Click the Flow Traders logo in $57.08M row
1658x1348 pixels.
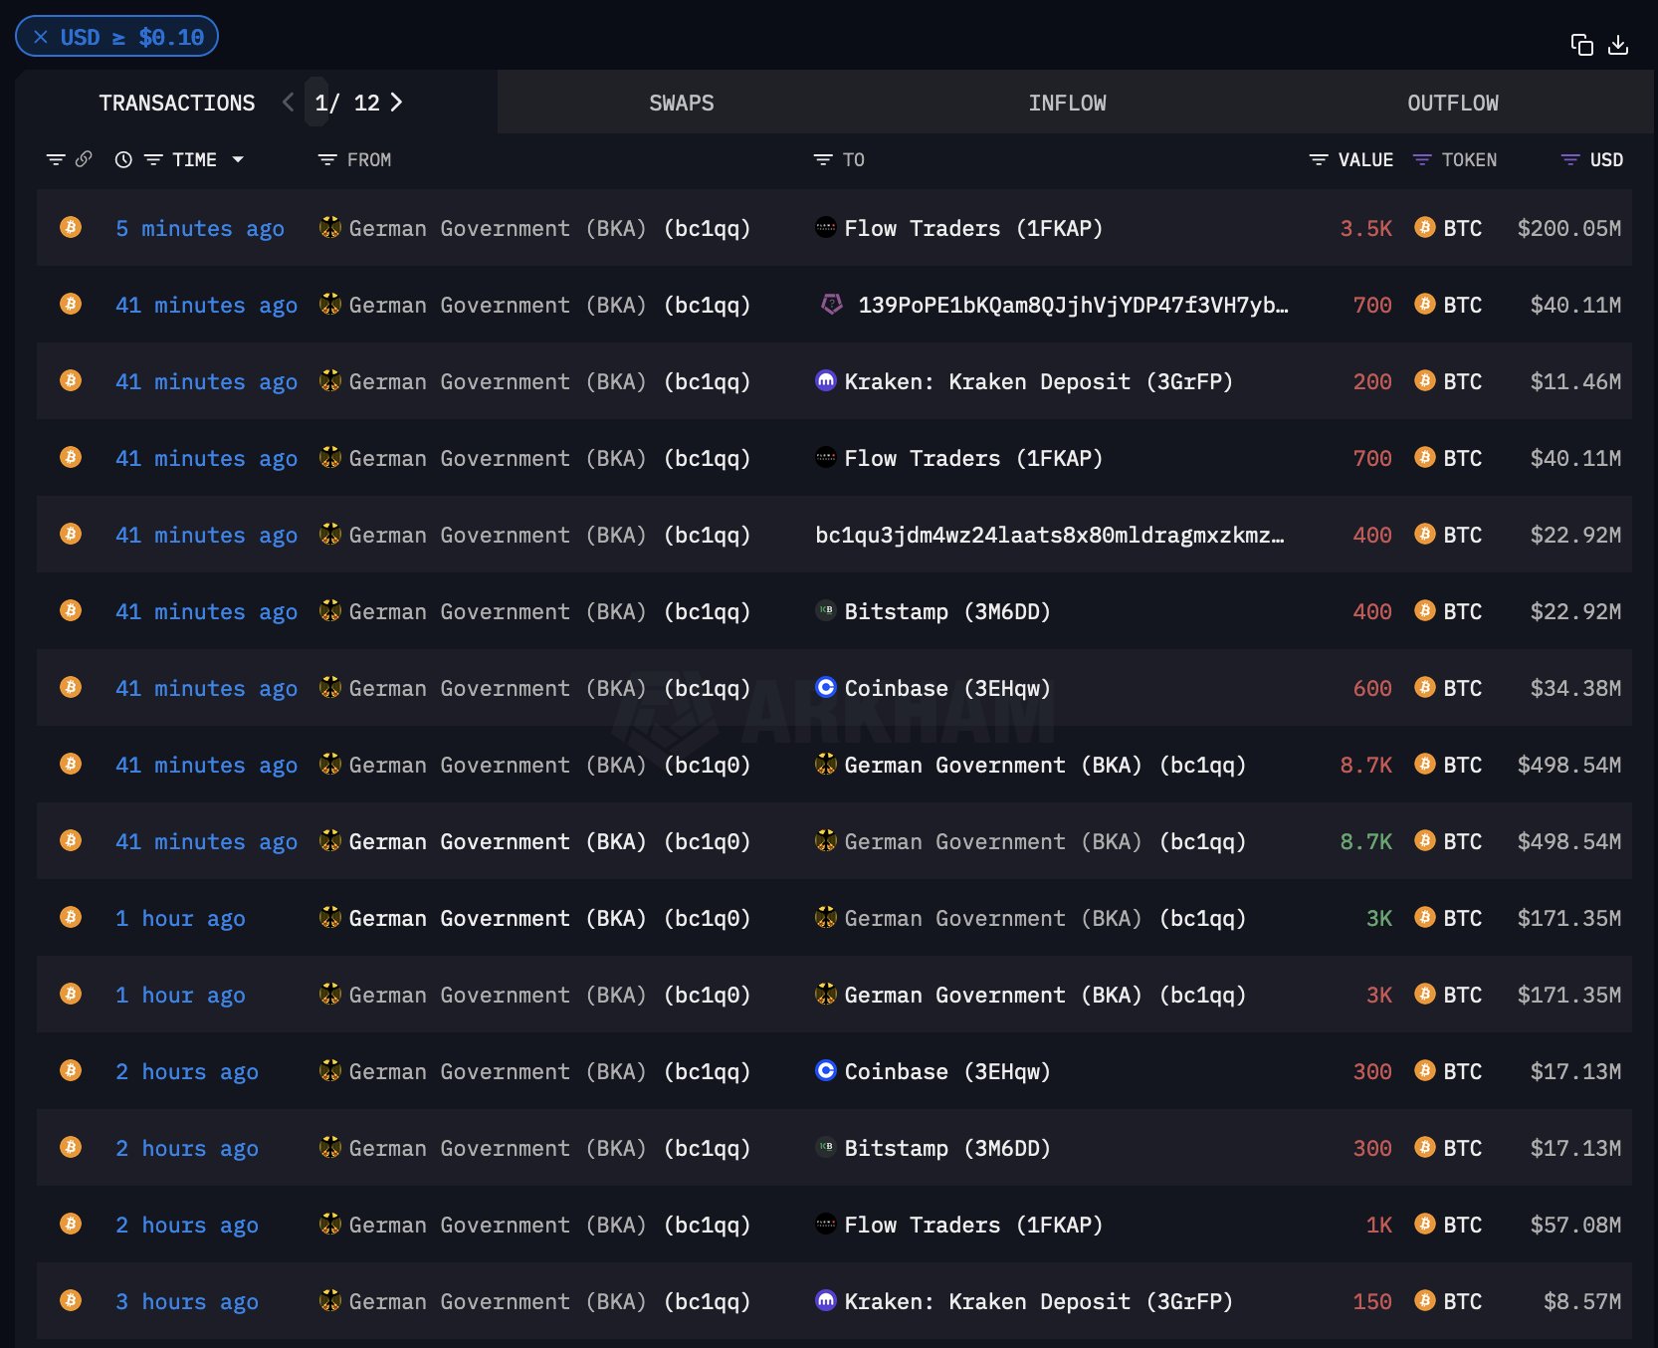pyautogui.click(x=825, y=1224)
